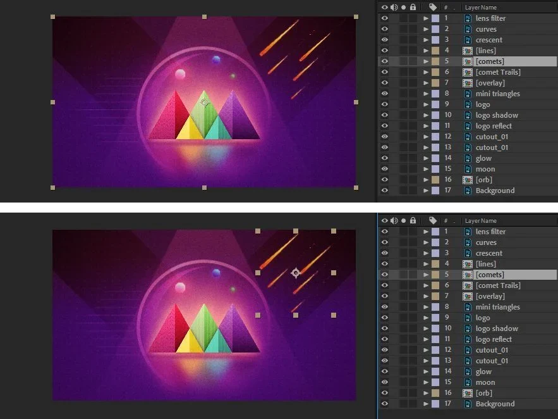Viewport: 558px width, 419px height.
Task: Click the anchor point crosshair on comets in lower viewer
Action: (296, 273)
